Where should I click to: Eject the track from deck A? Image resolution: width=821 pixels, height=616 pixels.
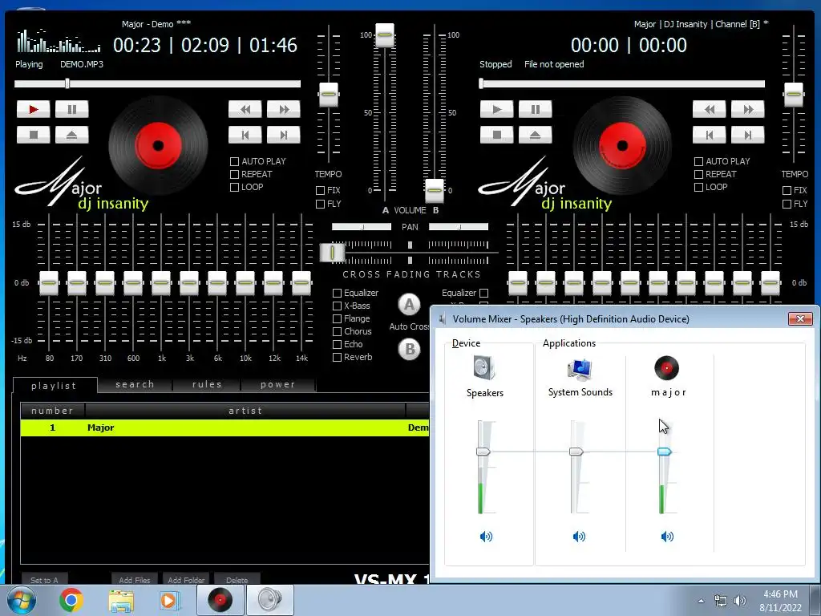[x=71, y=135]
